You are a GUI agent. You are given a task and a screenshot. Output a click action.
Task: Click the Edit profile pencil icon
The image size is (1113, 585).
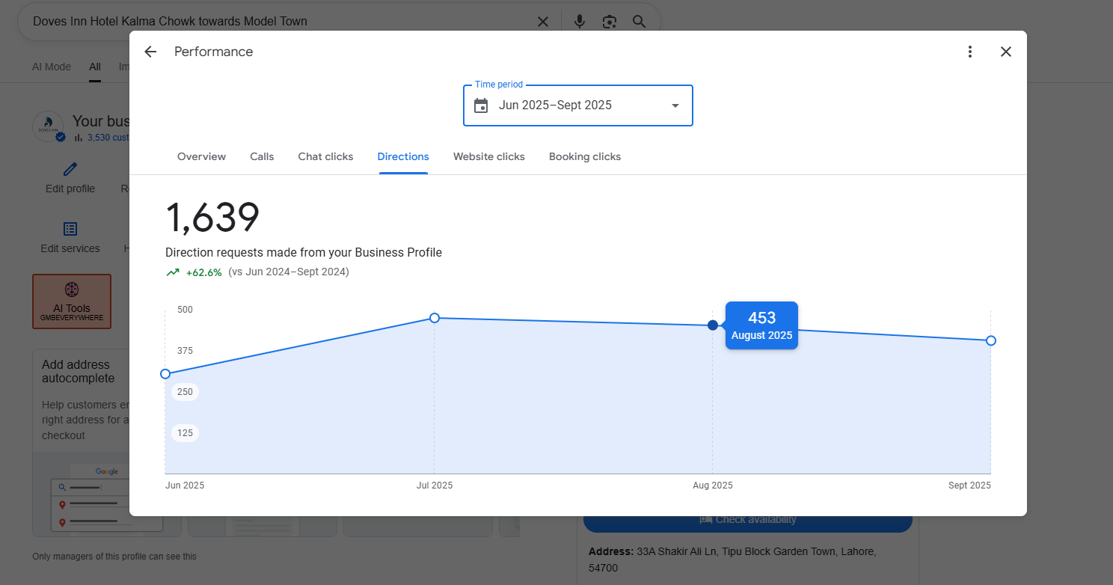(x=70, y=169)
